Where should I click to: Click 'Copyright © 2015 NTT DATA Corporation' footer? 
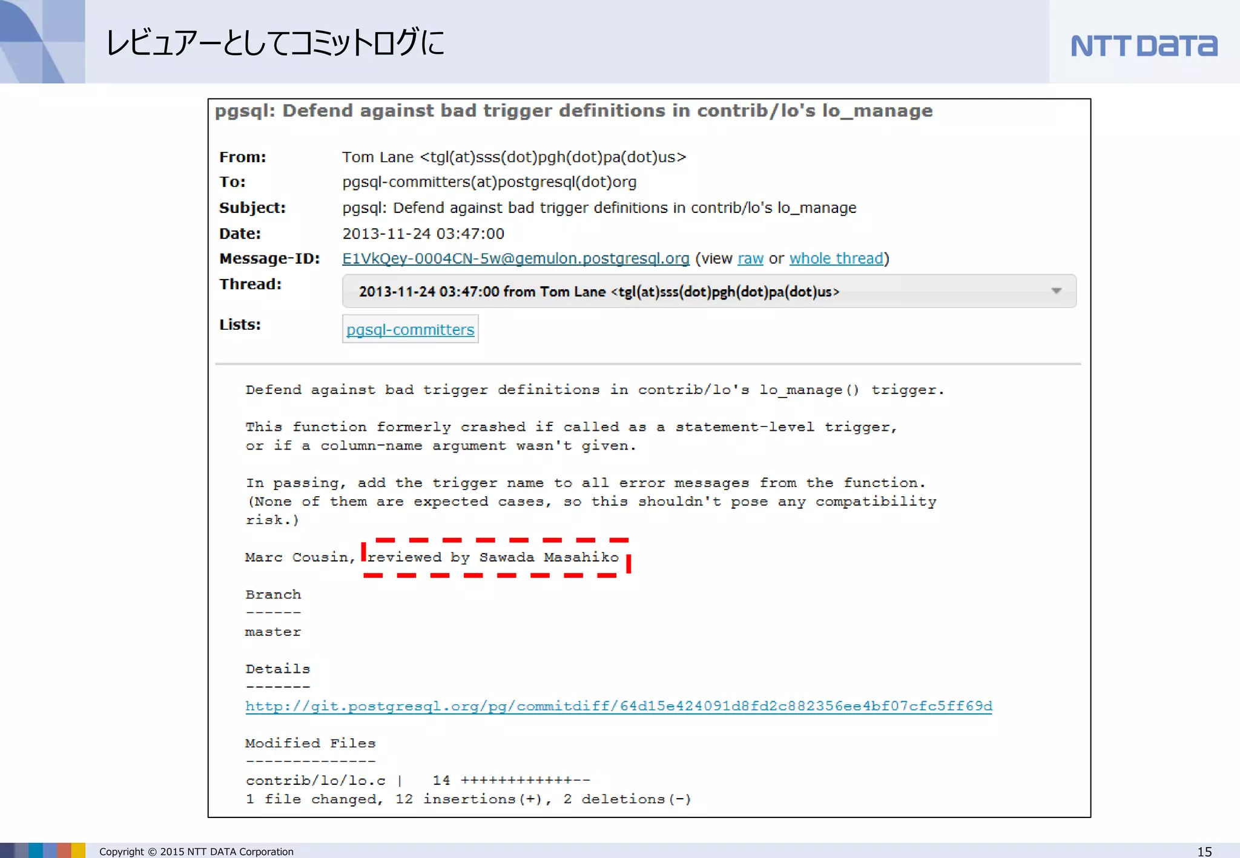tap(196, 851)
